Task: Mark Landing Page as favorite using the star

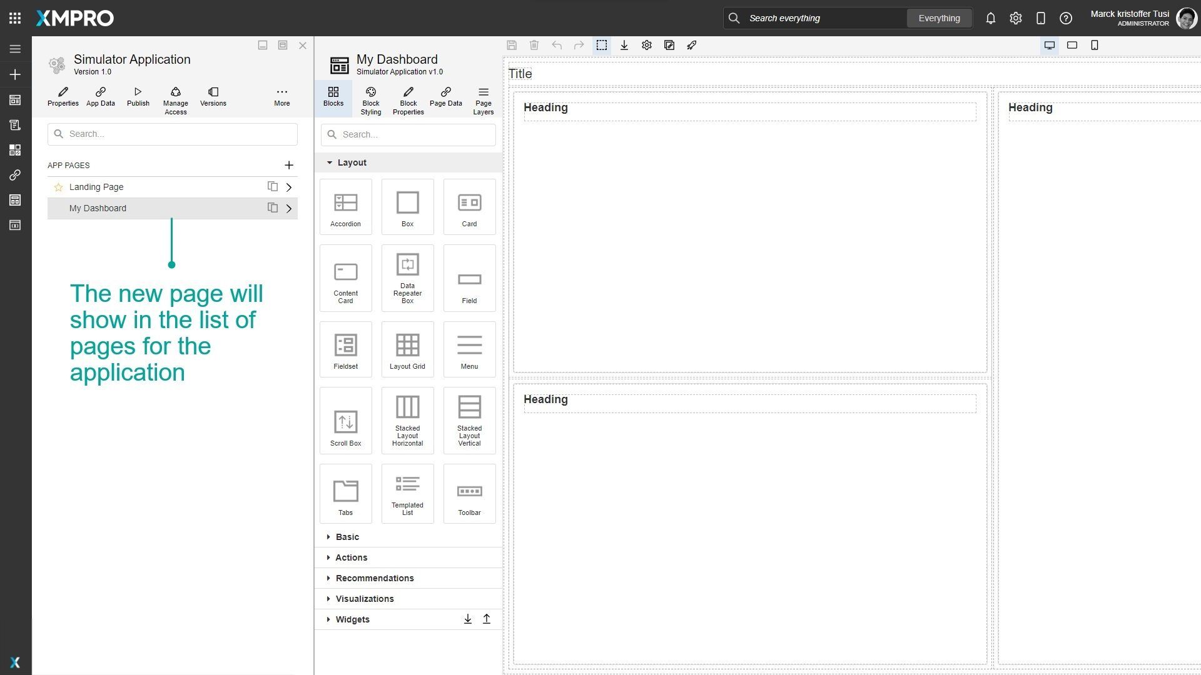Action: [58, 186]
